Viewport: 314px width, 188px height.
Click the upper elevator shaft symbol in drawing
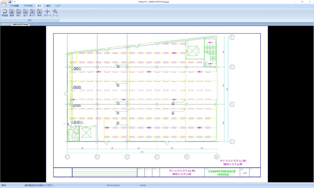(193, 51)
